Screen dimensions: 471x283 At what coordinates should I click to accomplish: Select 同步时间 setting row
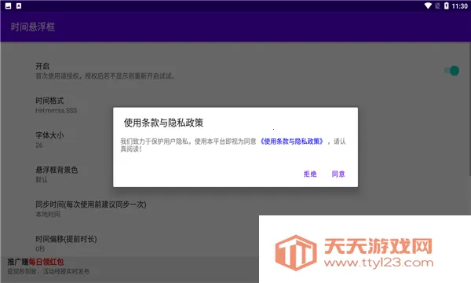(235, 209)
